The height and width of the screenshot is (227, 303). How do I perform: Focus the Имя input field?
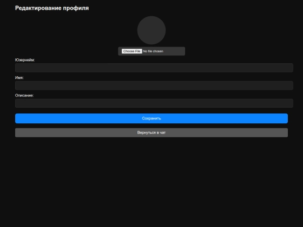(154, 86)
